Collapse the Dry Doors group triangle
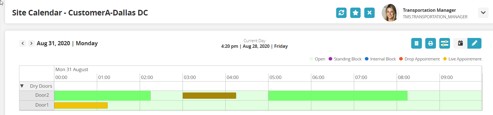The width and height of the screenshot is (493, 115). point(22,86)
